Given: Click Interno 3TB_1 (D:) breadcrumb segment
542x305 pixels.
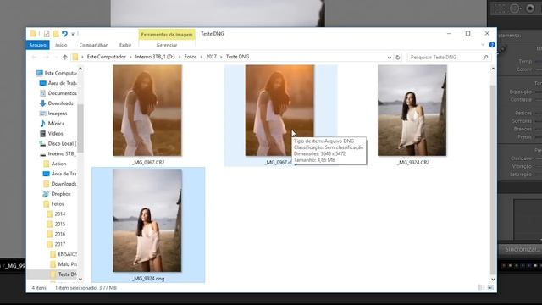Looking at the screenshot, I should point(155,57).
